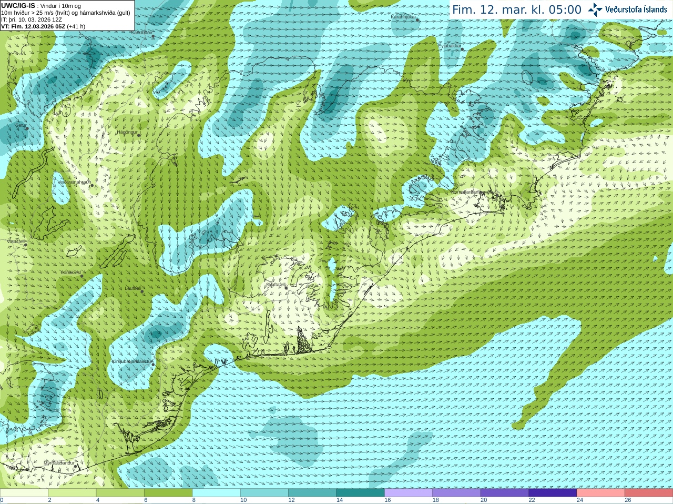Image resolution: width=673 pixels, height=504 pixels.
Task: Select the Laufbali station label
Action: click(x=133, y=288)
